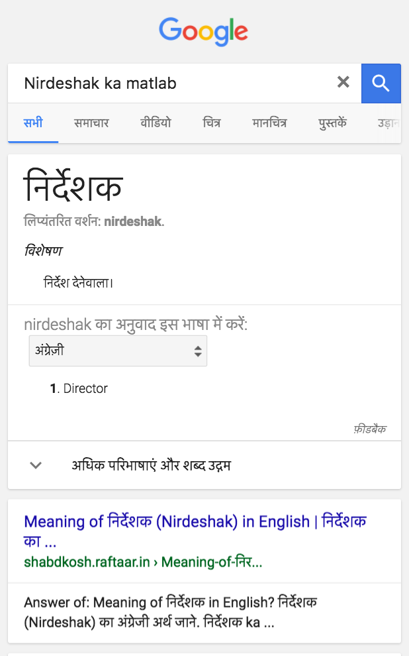
Task: Open the मानचित्र tab
Action: 269,123
